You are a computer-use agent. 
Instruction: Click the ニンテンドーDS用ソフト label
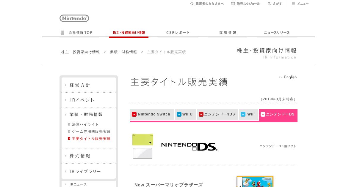278,146
